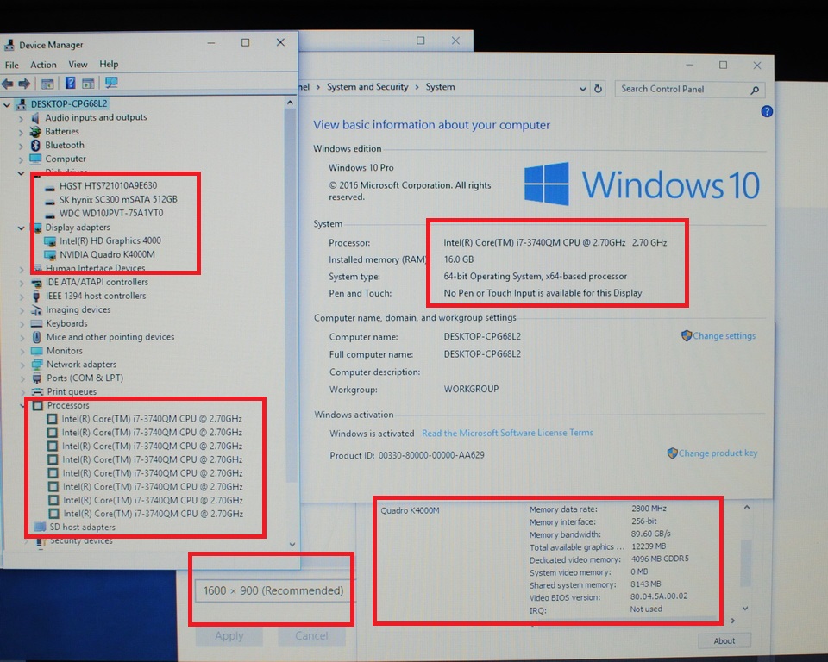The image size is (828, 662).
Task: Click the Forward arrow in Device Manager toolbar
Action: pyautogui.click(x=24, y=84)
